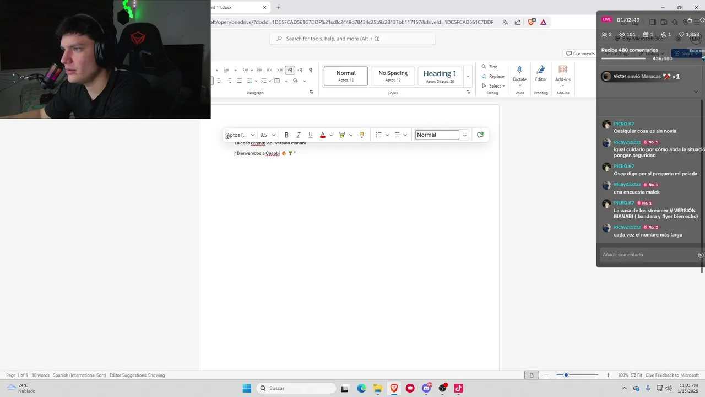Apply yellow text highlight color
This screenshot has height=397, width=705.
tap(342, 135)
